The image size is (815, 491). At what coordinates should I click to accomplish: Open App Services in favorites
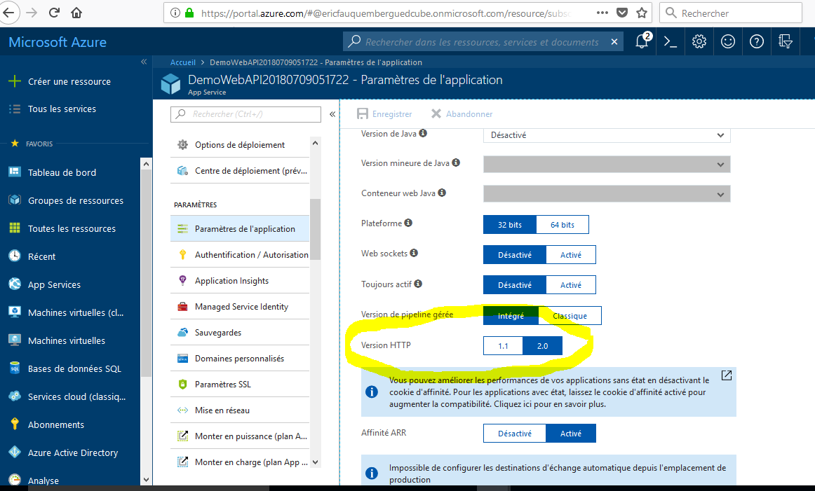coord(54,284)
